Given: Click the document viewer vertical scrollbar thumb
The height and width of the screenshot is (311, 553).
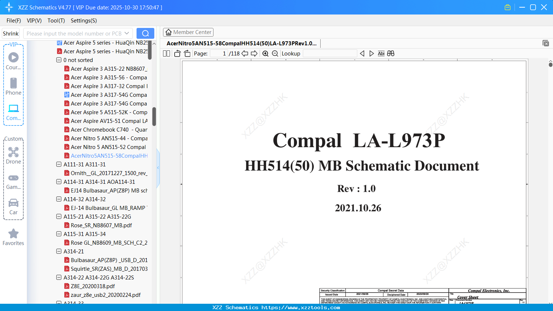Looking at the screenshot, I should 550,65.
